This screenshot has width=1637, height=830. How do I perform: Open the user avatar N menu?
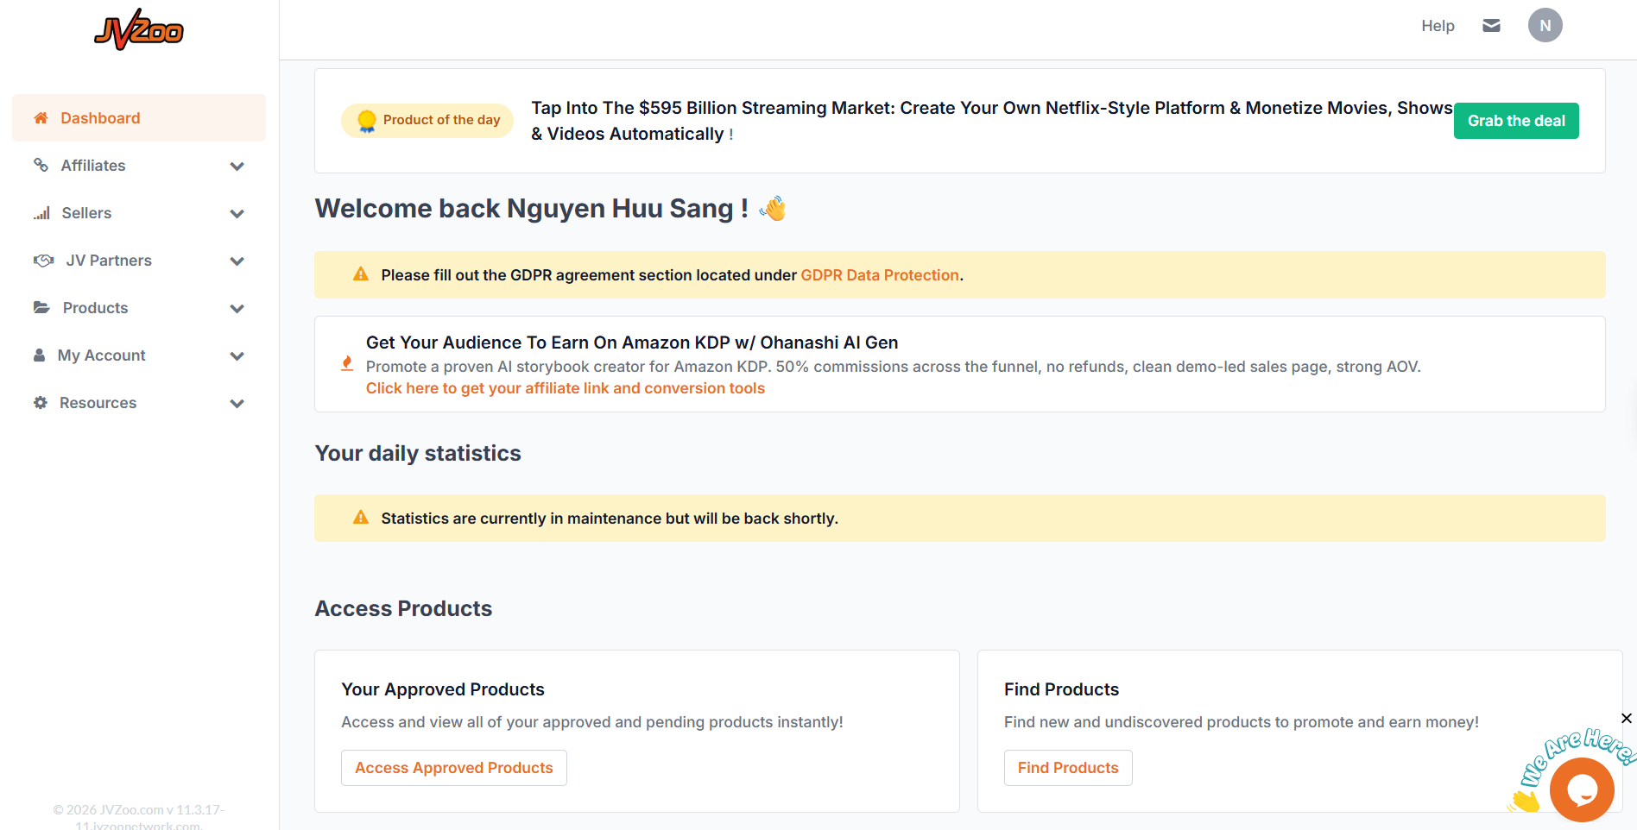click(x=1545, y=25)
